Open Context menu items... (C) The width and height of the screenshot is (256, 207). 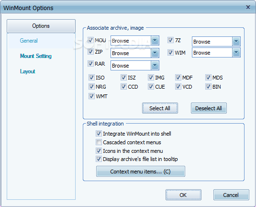click(x=140, y=172)
